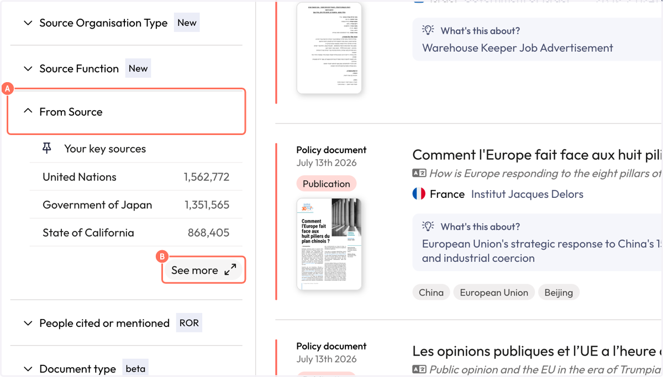Click the translation icon beside How is Europe responding
This screenshot has height=377, width=663.
pos(419,173)
